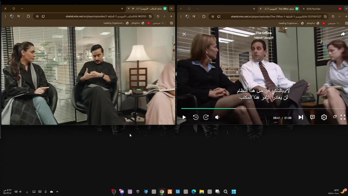Bookmark the page with the right window's star
Viewport: 348px width, 196px height.
pyautogui.click(x=213, y=16)
